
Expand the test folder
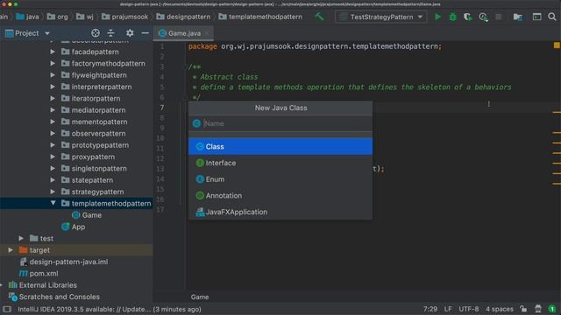21,238
